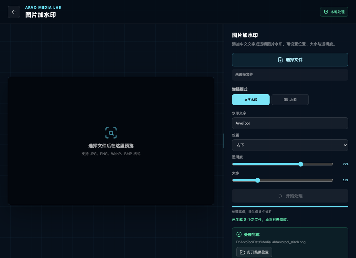Switch to 图片水印 mode
Image resolution: width=356 pixels, height=258 pixels.
coord(290,100)
